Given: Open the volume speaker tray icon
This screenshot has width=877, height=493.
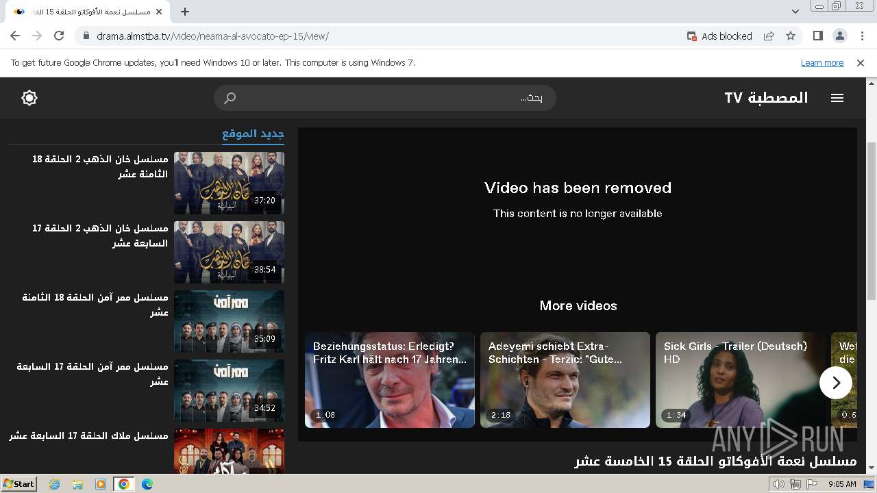Looking at the screenshot, I should pyautogui.click(x=779, y=484).
